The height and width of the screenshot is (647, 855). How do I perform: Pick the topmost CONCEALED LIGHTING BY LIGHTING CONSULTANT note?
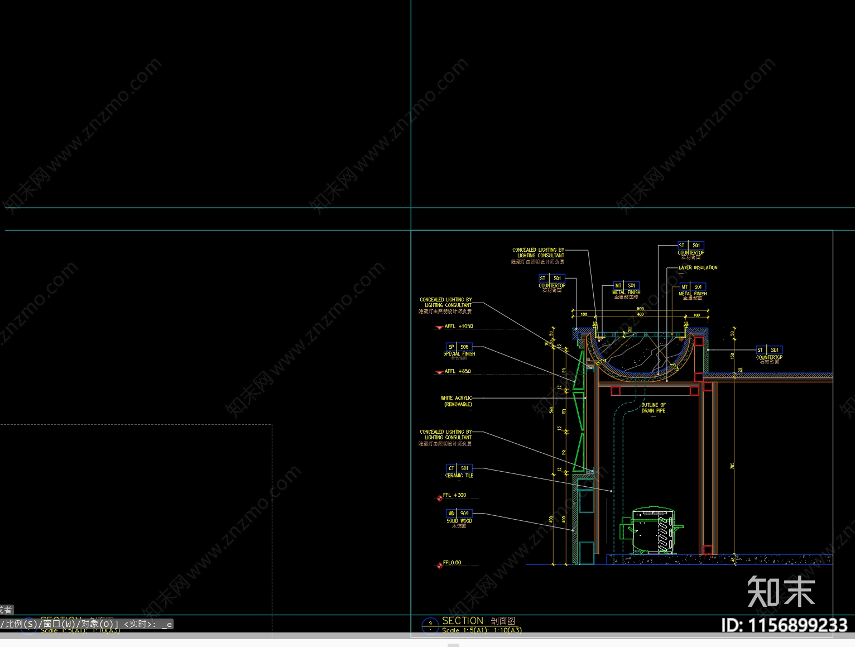538,256
